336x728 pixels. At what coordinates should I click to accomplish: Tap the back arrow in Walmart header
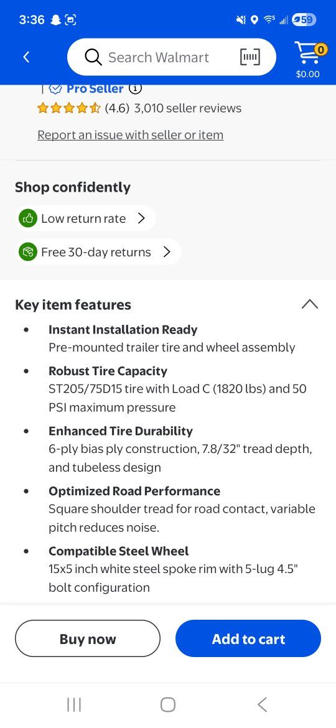click(27, 57)
